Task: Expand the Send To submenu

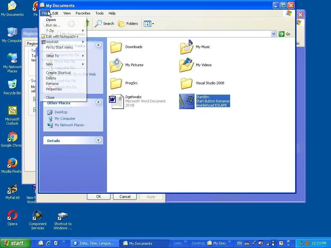Action: pos(63,56)
